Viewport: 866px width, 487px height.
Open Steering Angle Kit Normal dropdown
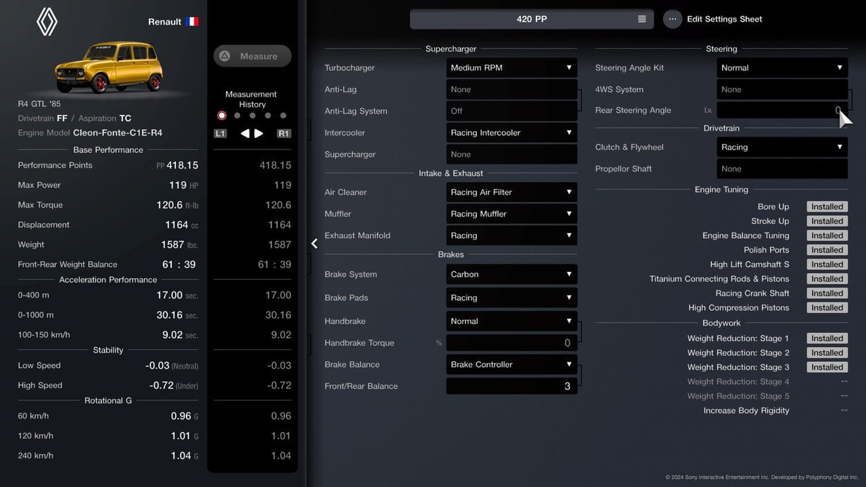782,68
